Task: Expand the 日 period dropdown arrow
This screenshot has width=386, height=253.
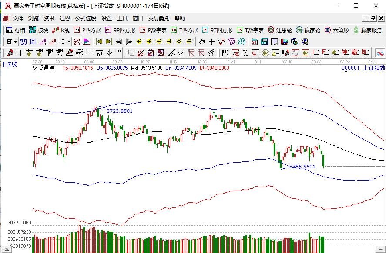Action: click(15, 42)
